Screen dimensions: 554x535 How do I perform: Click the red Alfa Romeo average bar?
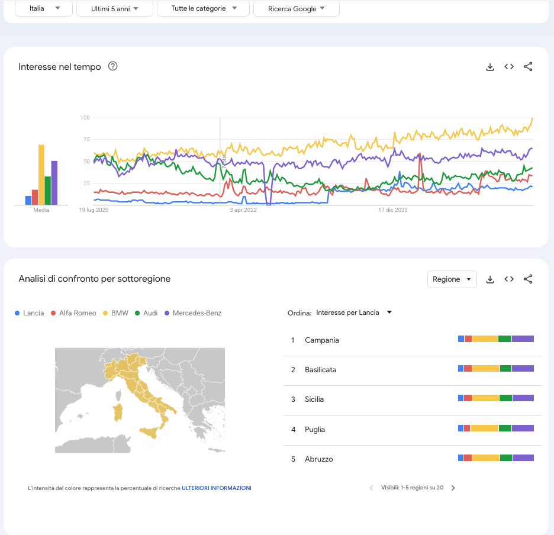34,197
